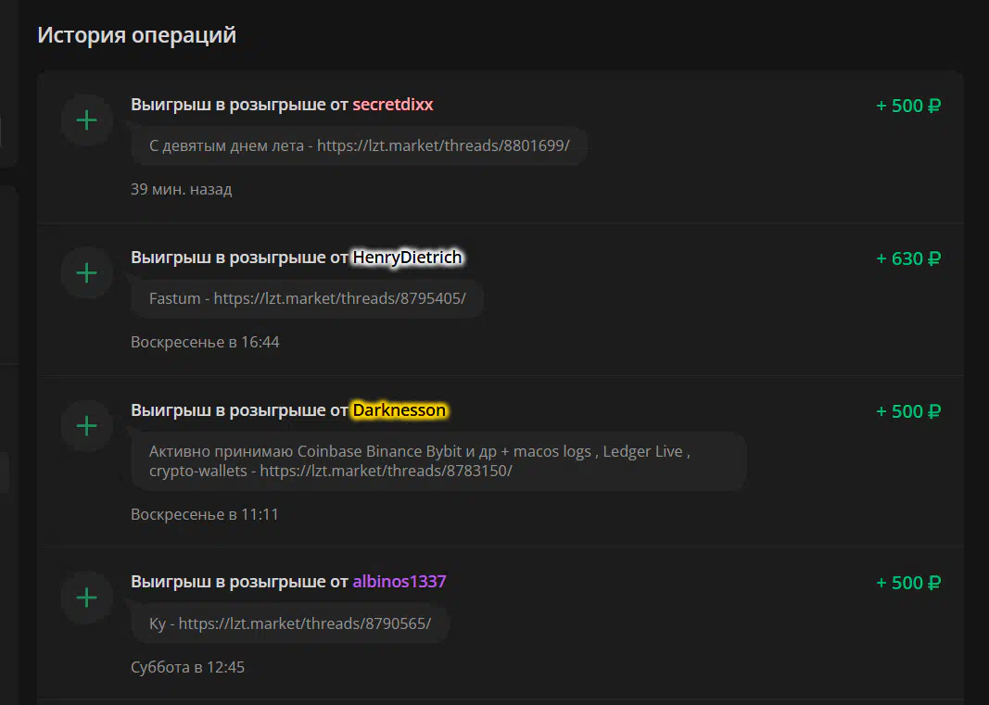Select the + 500 ₽ amount from secretdixx
Viewport: 989px width, 705px height.
point(908,106)
